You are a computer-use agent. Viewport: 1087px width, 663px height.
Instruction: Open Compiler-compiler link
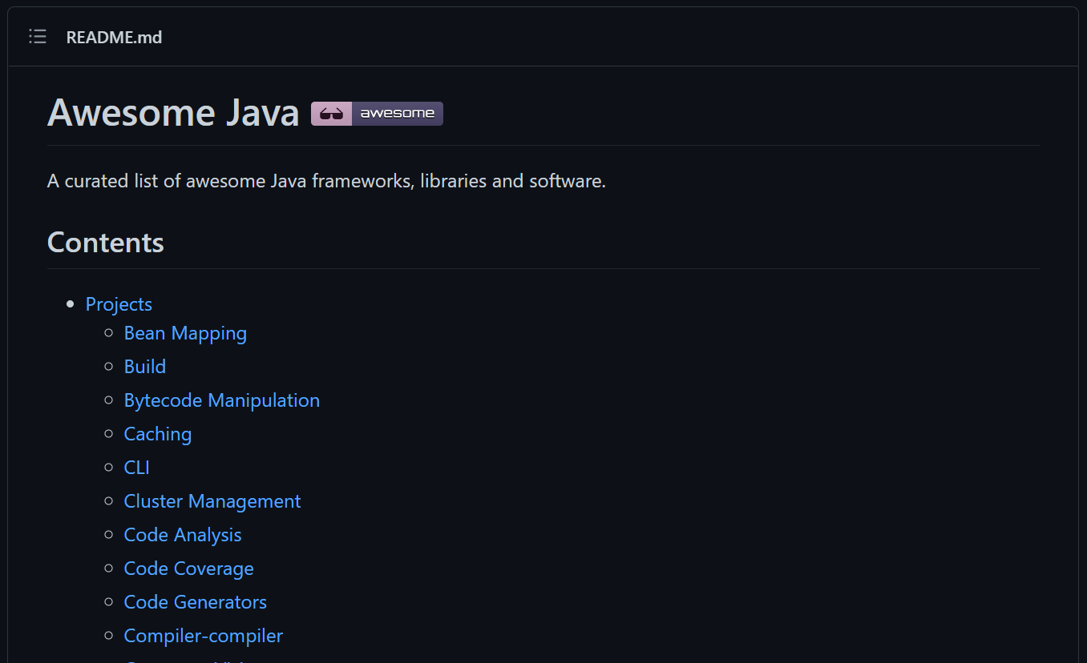click(x=204, y=636)
